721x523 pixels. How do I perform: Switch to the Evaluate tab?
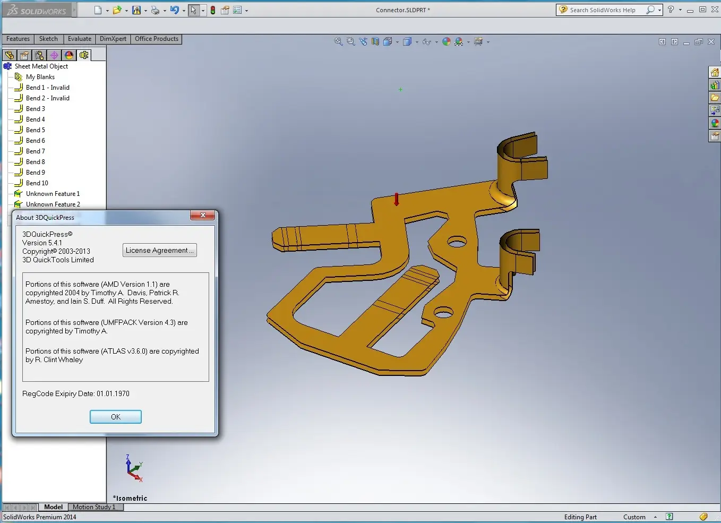pyautogui.click(x=80, y=39)
